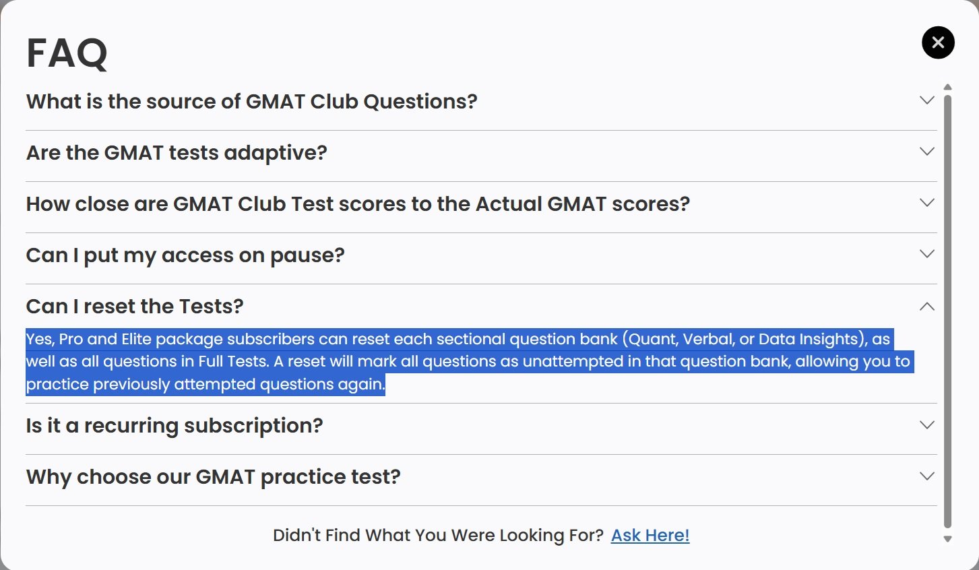Open "What is the source of GMAT Club Questions?"
Viewport: 979px width, 570px height.
251,102
